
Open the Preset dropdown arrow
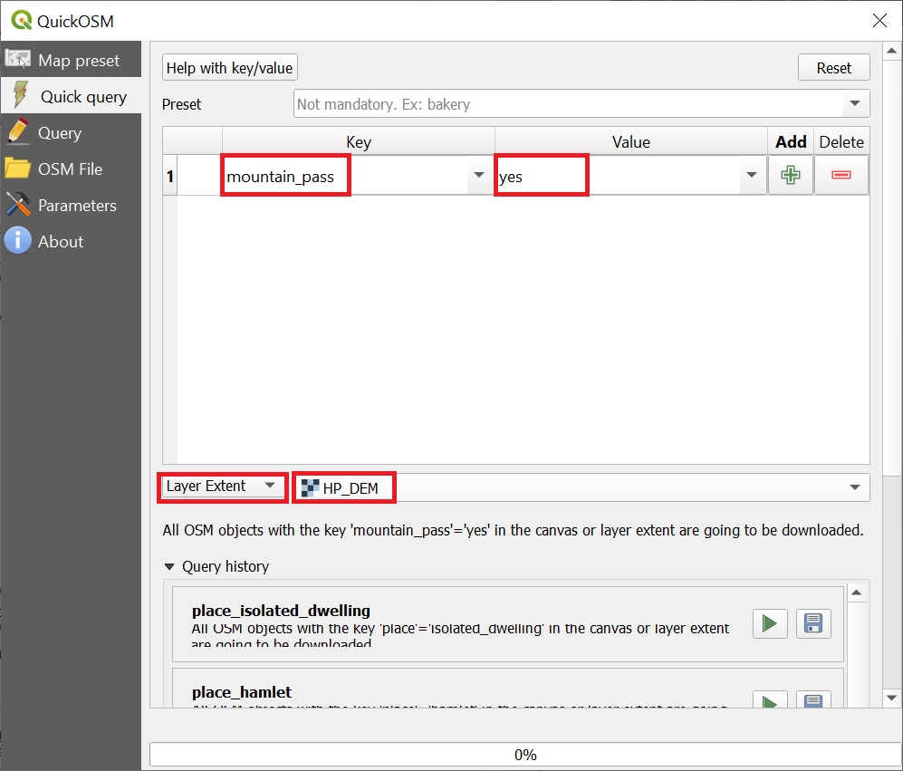[x=855, y=103]
